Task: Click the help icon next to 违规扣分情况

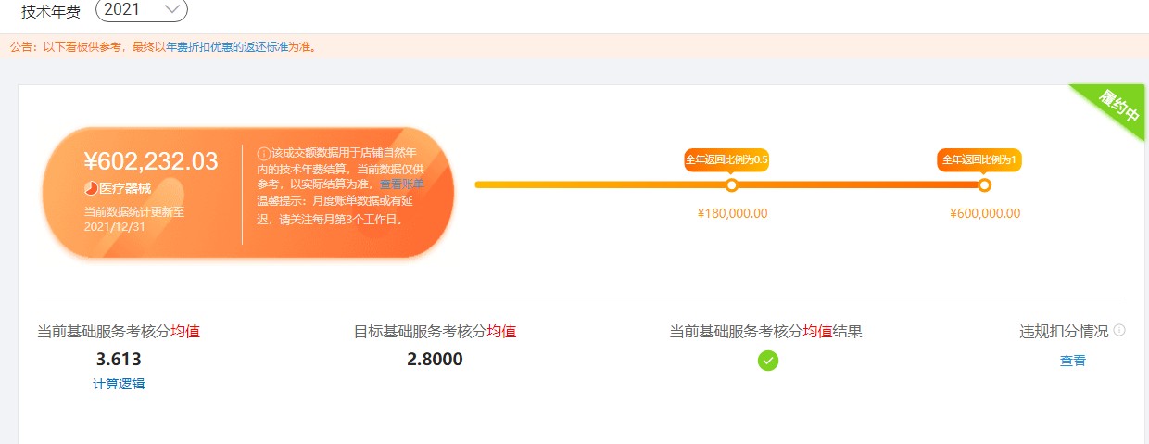Action: pyautogui.click(x=1119, y=331)
